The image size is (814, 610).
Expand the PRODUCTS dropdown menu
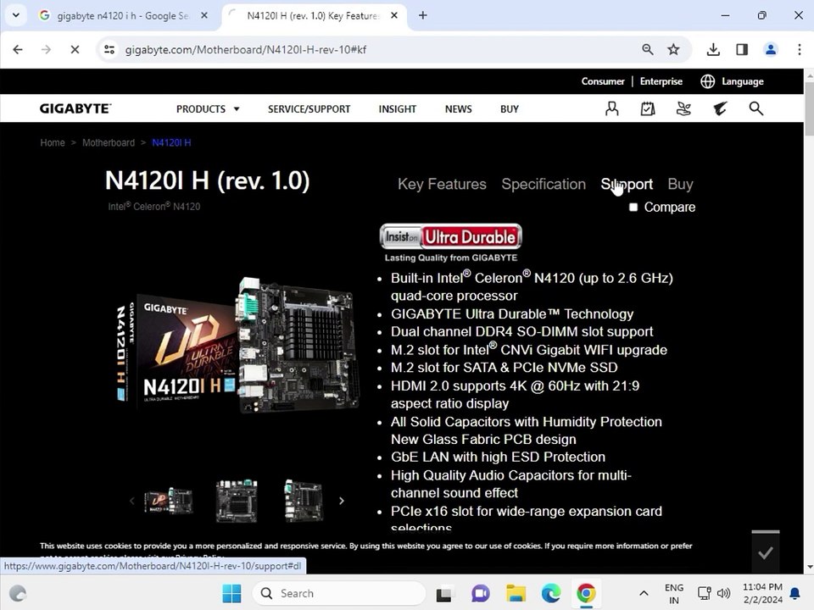click(x=208, y=109)
